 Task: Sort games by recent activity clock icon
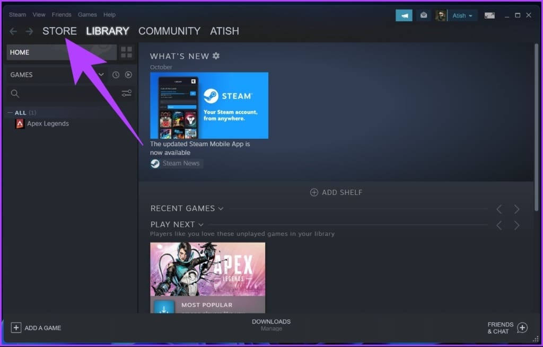point(116,75)
